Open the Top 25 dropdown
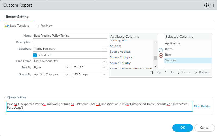Screen dimensions: 217x136 (x=90, y=67)
